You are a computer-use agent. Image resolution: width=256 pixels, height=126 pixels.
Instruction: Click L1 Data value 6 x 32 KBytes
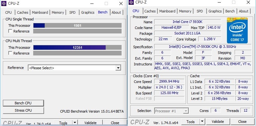point(219,81)
